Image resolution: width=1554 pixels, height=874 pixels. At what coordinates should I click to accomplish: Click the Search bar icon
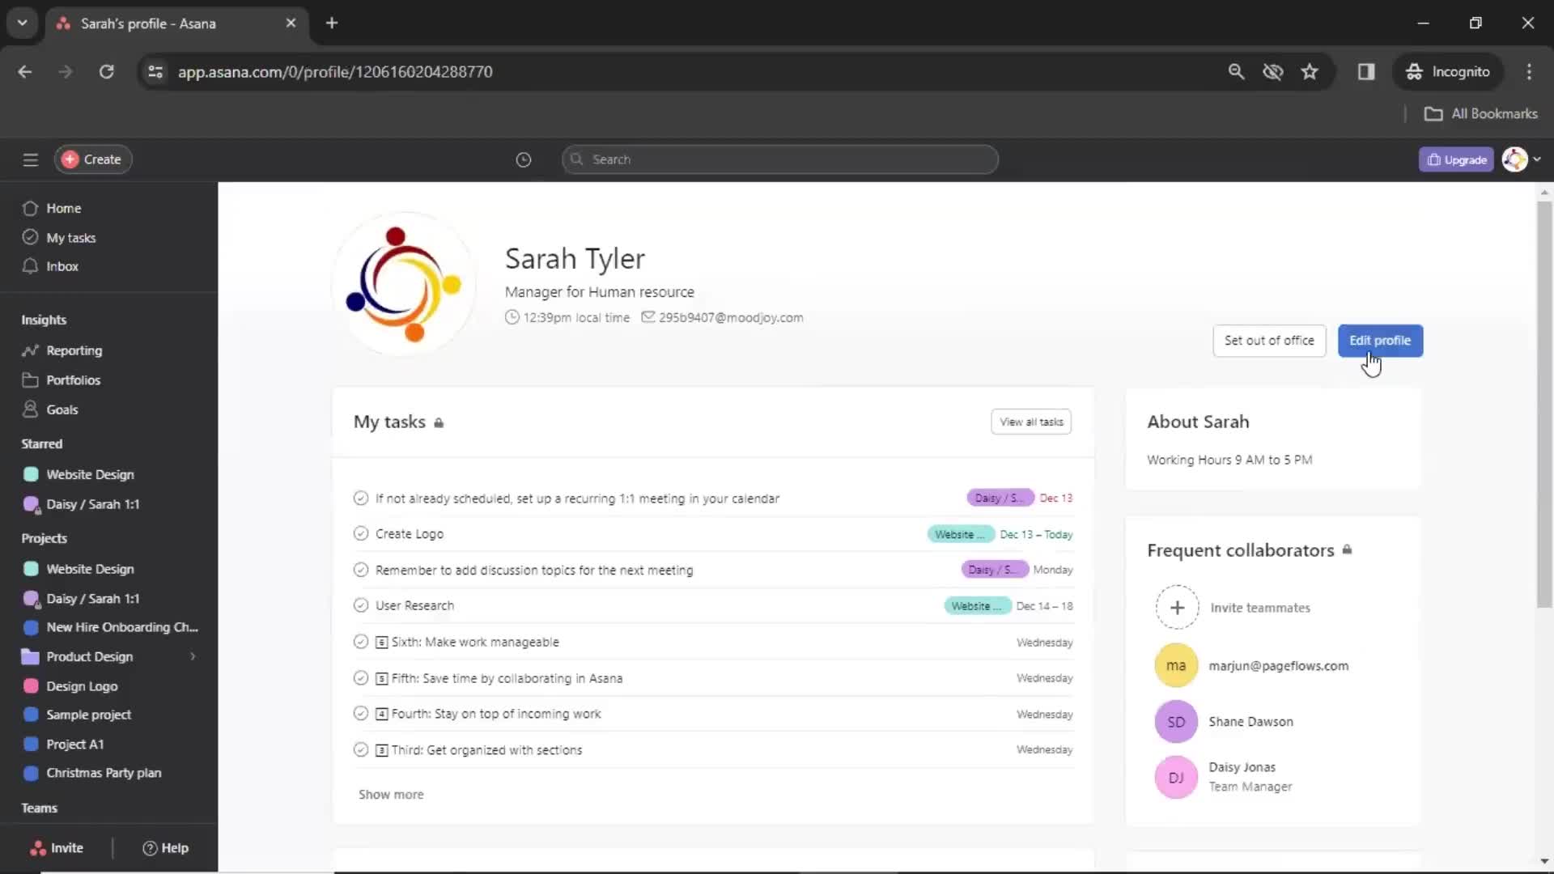(576, 159)
